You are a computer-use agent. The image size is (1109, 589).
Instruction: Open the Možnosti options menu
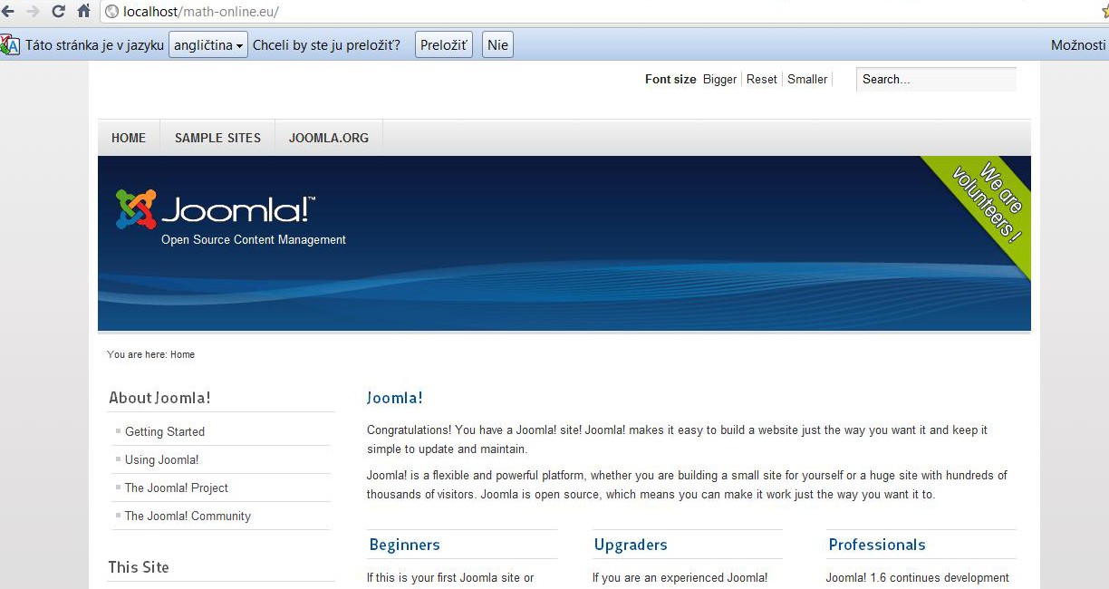click(x=1077, y=45)
